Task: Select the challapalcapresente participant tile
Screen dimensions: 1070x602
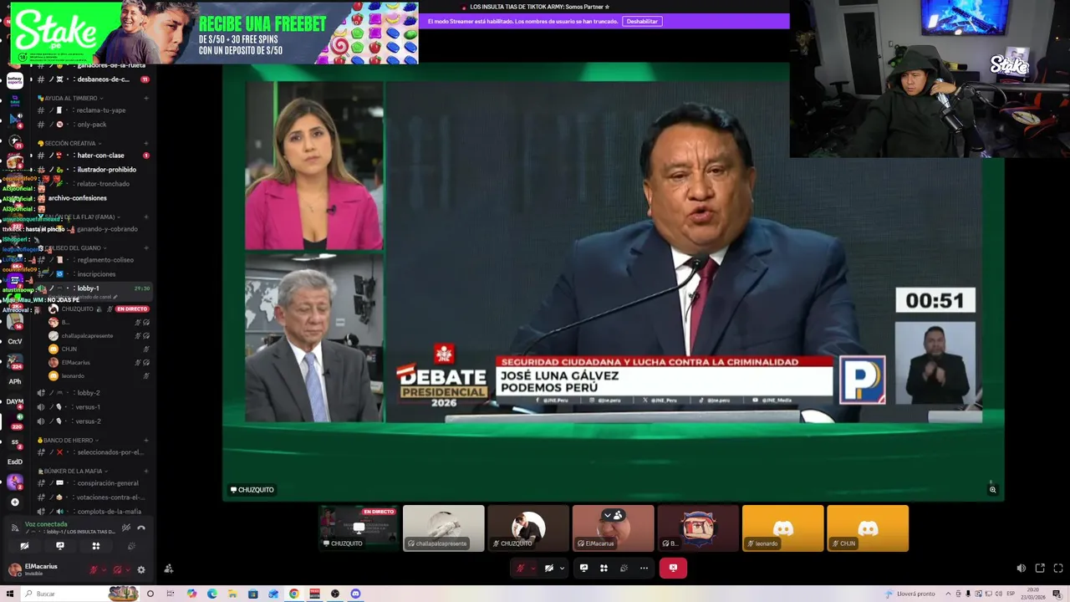Action: click(x=444, y=528)
